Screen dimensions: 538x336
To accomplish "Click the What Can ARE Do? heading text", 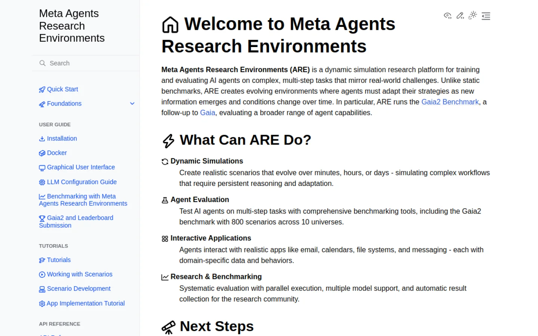I will [245, 140].
